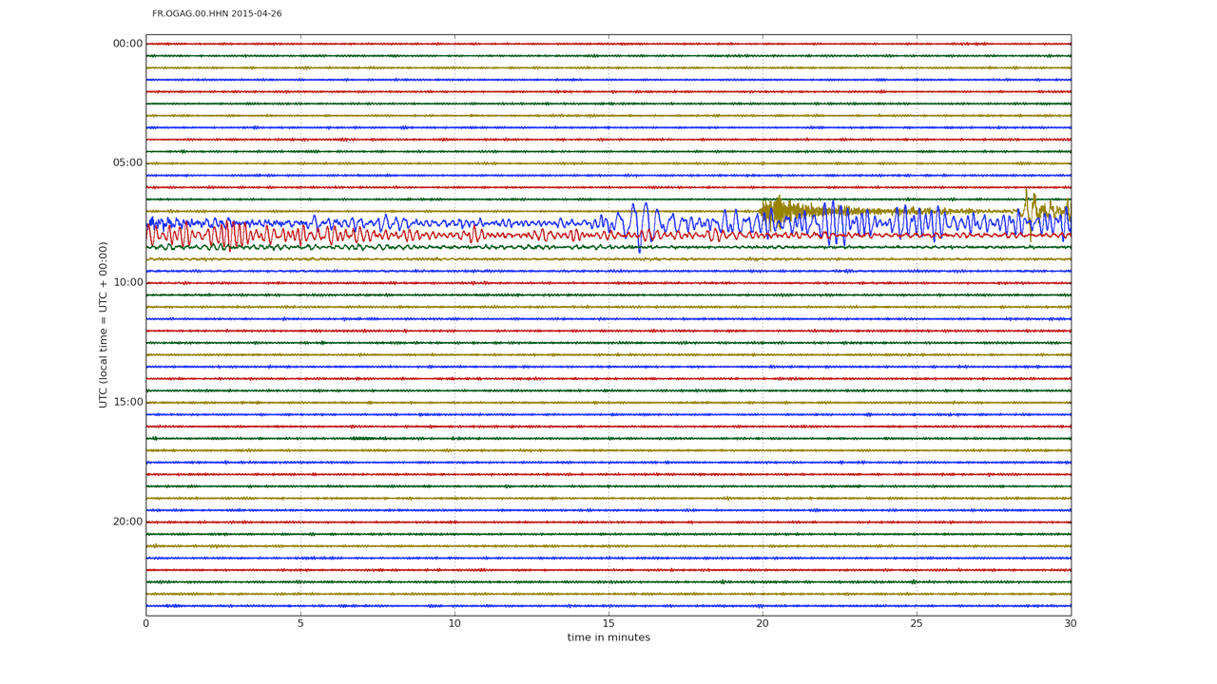Image resolution: width=1217 pixels, height=684 pixels.
Task: Select the 00:00 y-axis tick label
Action: [x=127, y=44]
